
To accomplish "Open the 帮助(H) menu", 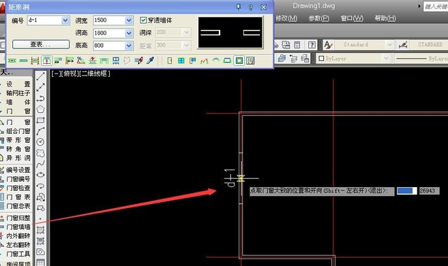I will click(385, 18).
